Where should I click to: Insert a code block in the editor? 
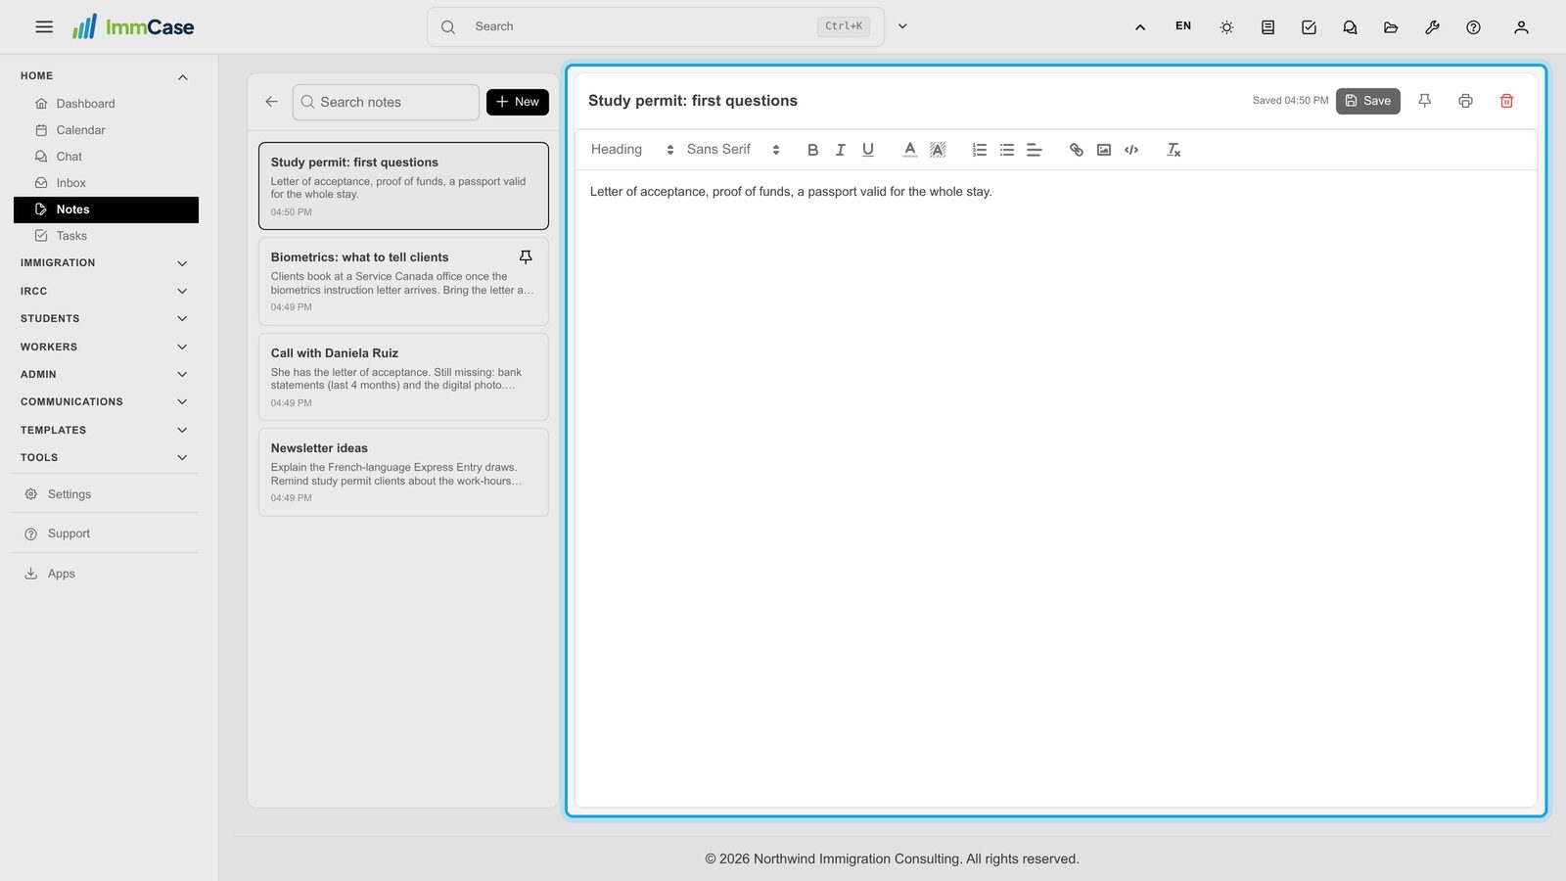point(1131,150)
